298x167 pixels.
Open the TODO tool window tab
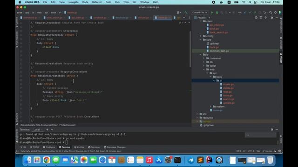coord(34,147)
